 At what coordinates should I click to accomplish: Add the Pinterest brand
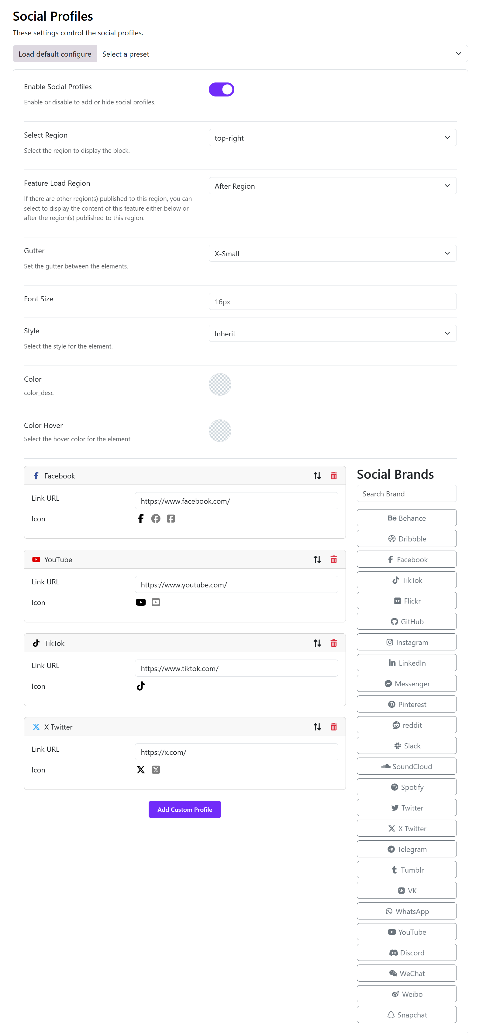406,705
